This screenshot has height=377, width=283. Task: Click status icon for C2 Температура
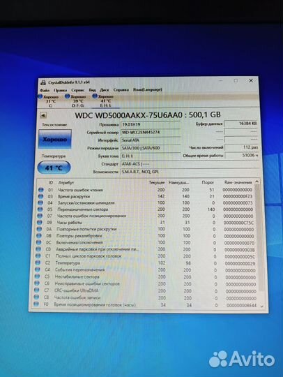[x=38, y=263]
